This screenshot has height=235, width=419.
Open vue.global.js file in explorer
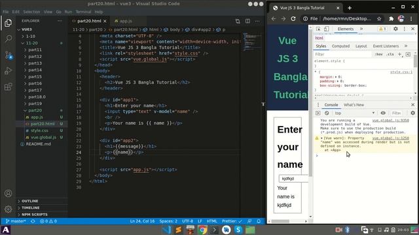point(43,137)
